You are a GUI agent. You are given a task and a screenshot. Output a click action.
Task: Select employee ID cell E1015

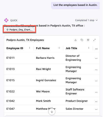point(10,80)
